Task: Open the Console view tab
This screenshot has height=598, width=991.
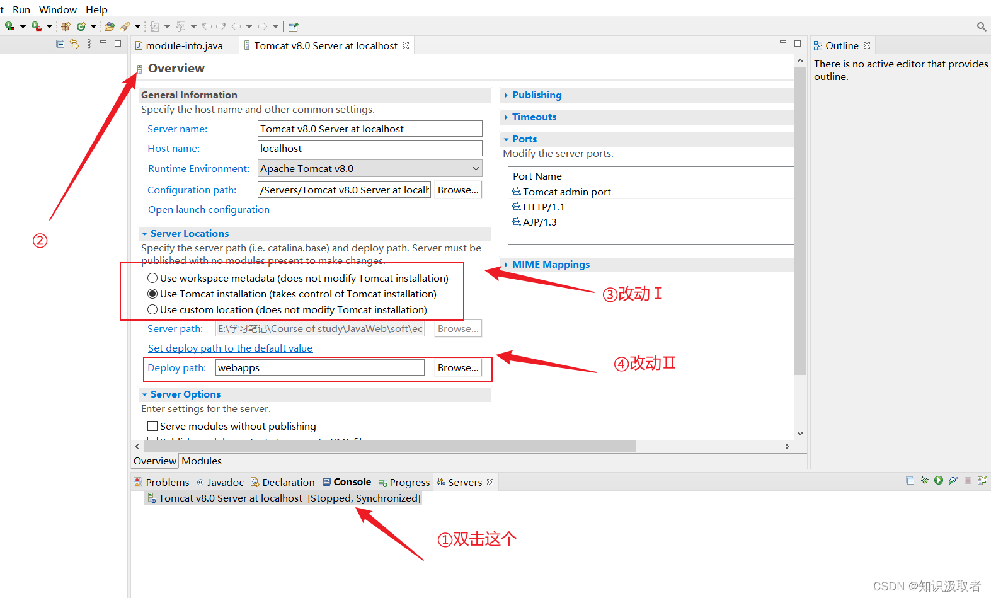Action: [347, 482]
